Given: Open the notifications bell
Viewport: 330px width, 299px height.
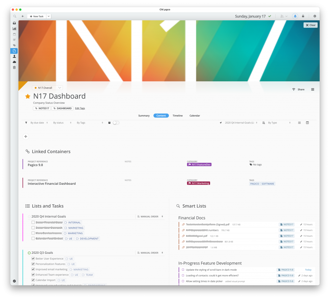Looking at the screenshot, I should (x=295, y=16).
